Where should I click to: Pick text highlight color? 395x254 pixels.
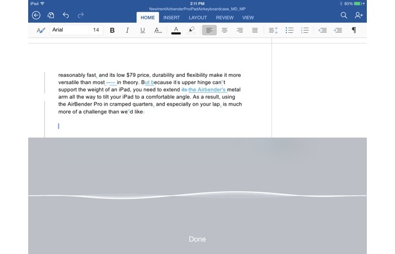coord(191,31)
